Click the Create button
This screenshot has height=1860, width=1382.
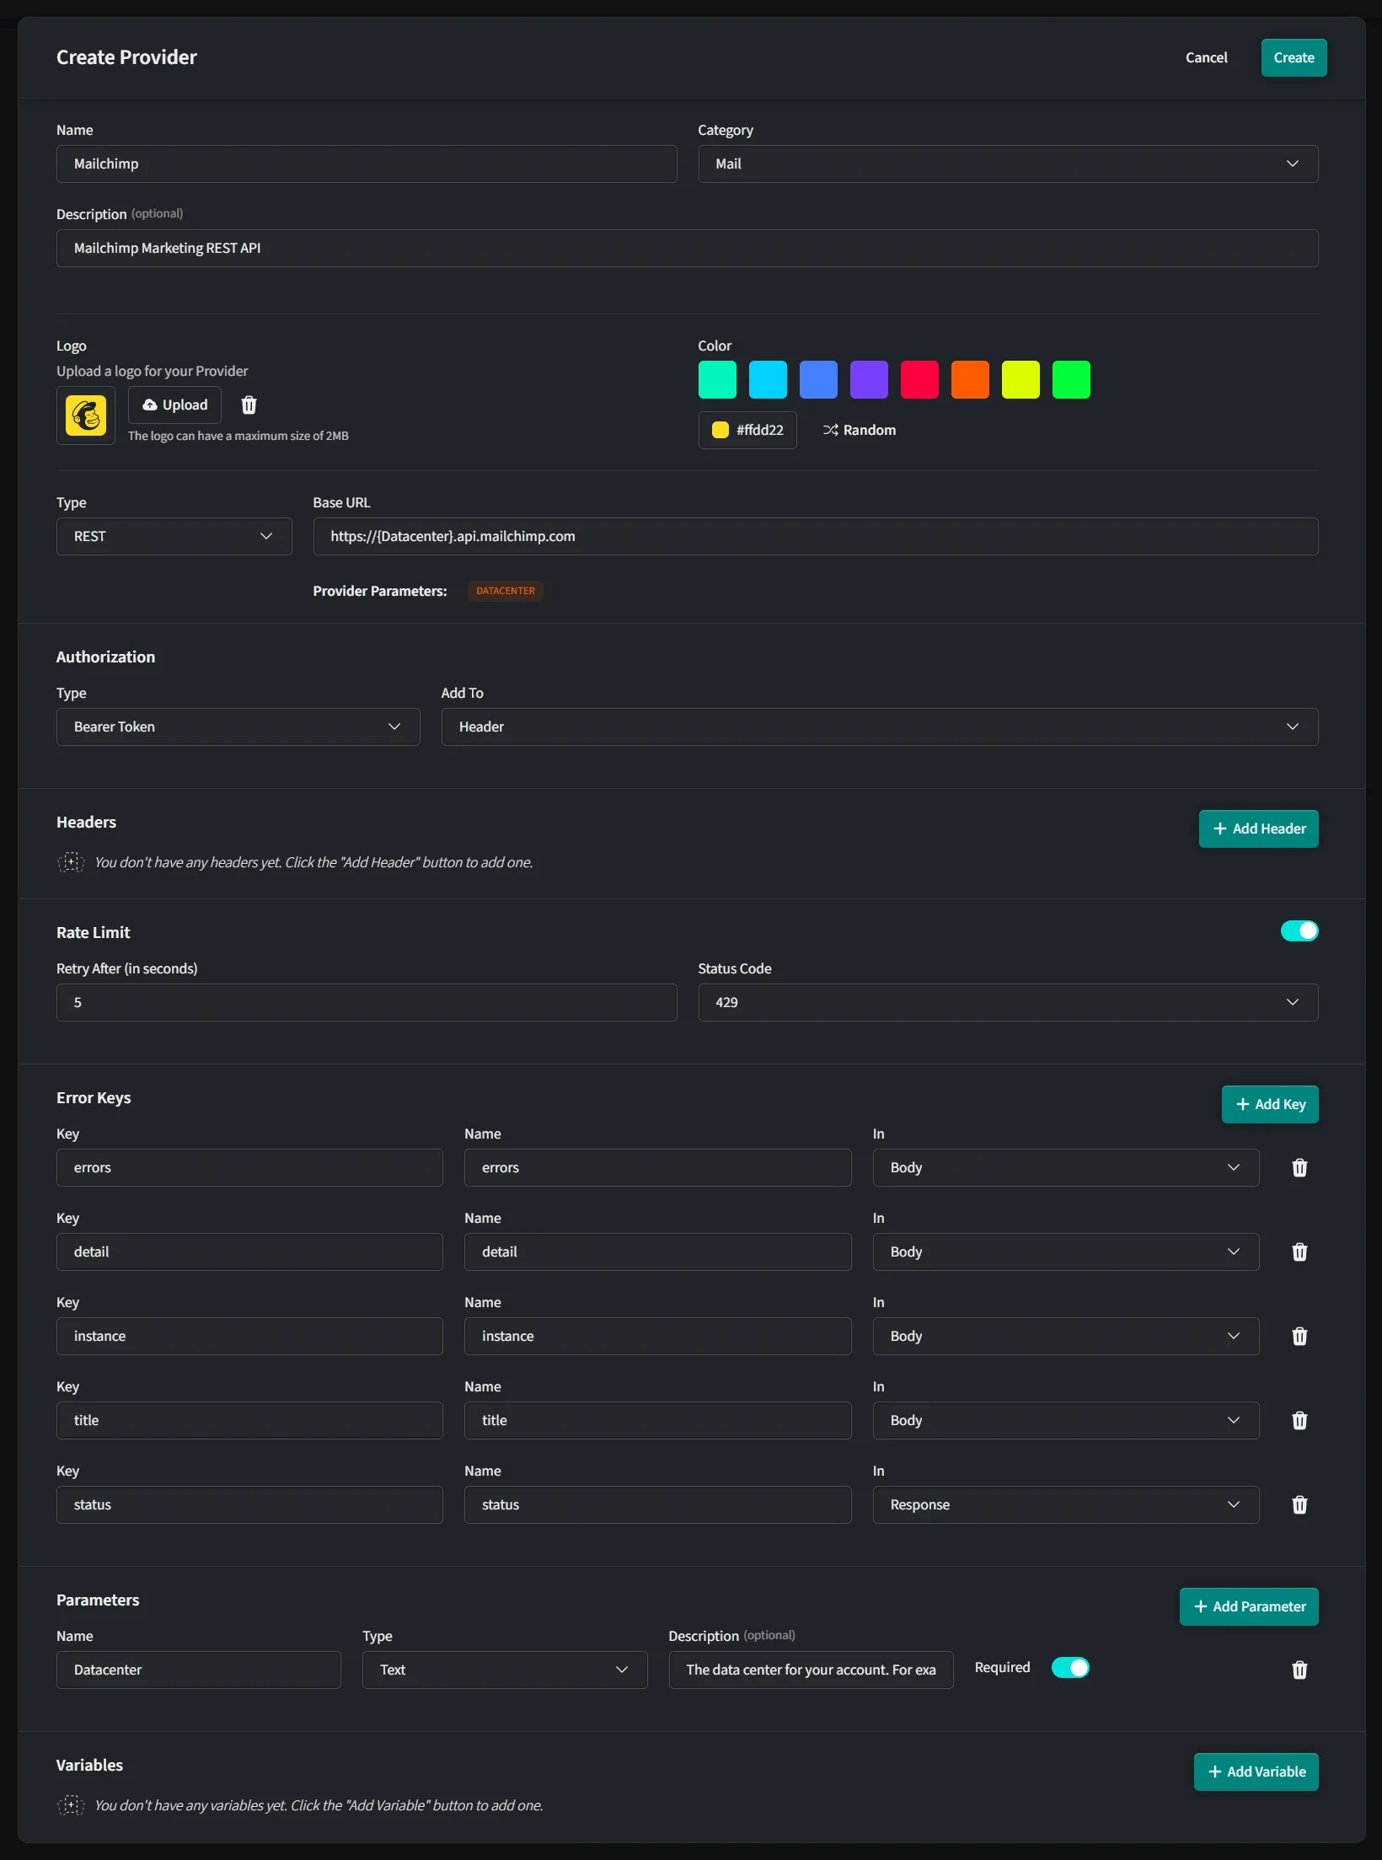[x=1293, y=57]
